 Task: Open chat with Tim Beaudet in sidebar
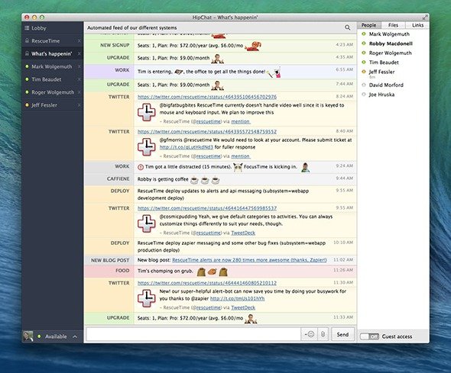click(x=52, y=79)
